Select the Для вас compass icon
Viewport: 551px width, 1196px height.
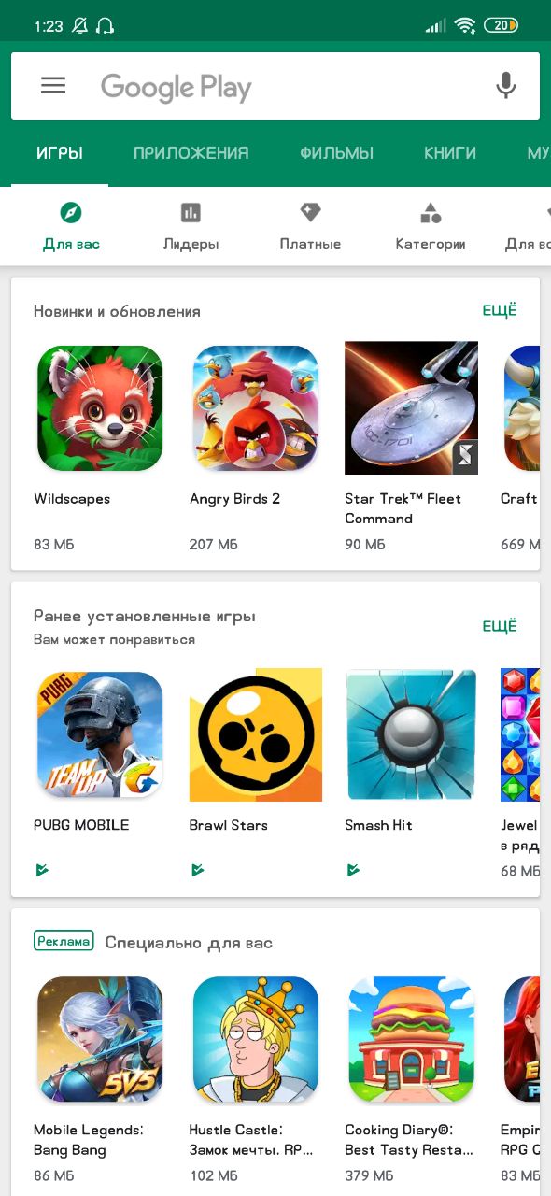pyautogui.click(x=71, y=212)
